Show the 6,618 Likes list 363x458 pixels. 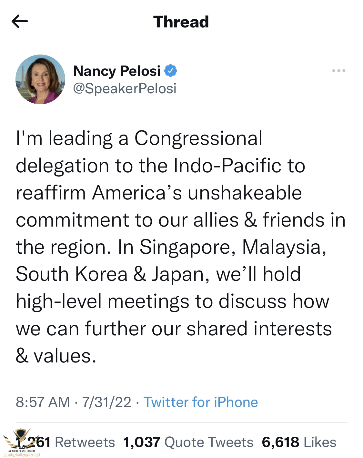tap(299, 442)
